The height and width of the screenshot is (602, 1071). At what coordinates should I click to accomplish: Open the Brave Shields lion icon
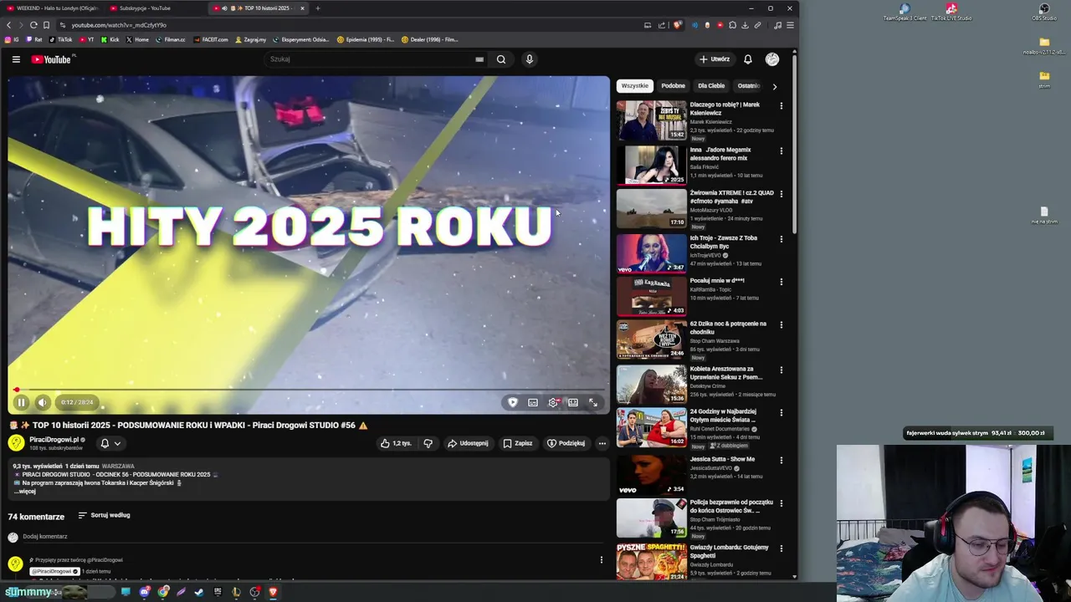pyautogui.click(x=678, y=25)
